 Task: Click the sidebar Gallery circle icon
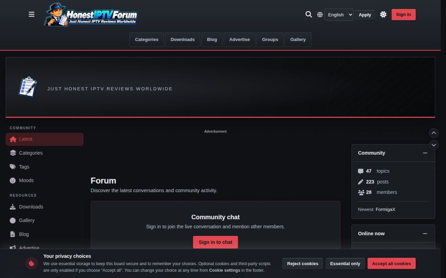pyautogui.click(x=13, y=221)
